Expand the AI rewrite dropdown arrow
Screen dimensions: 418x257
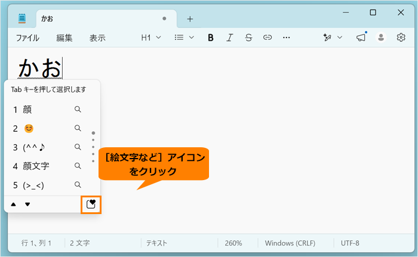(340, 38)
